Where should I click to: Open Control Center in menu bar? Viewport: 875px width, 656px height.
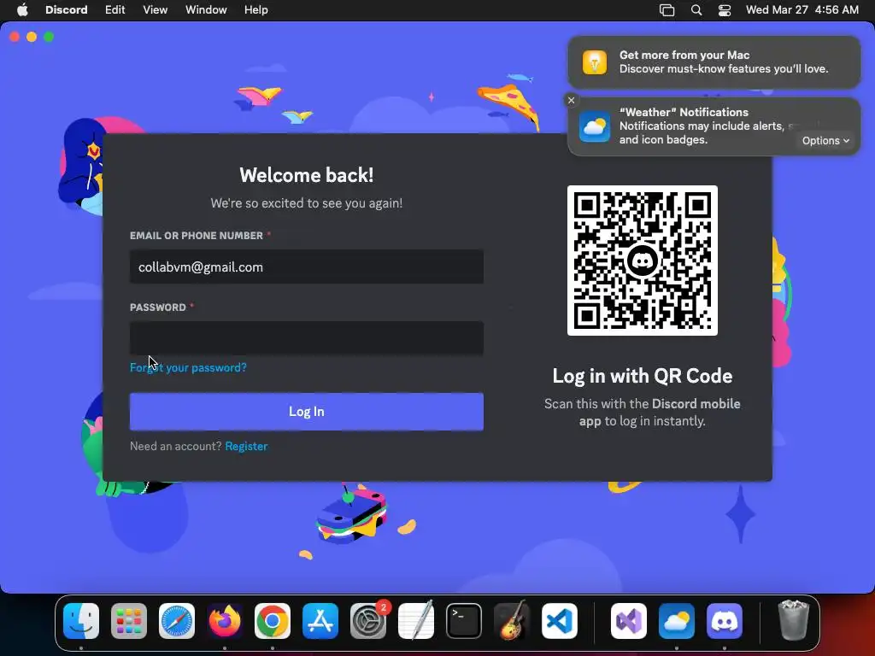[725, 10]
